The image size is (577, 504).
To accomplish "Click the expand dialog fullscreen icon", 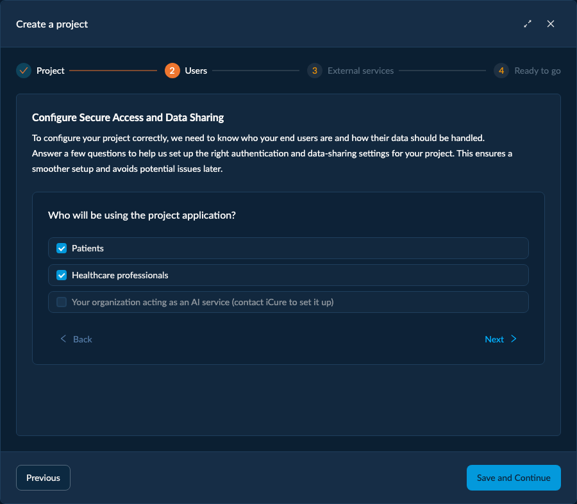I will [x=528, y=24].
